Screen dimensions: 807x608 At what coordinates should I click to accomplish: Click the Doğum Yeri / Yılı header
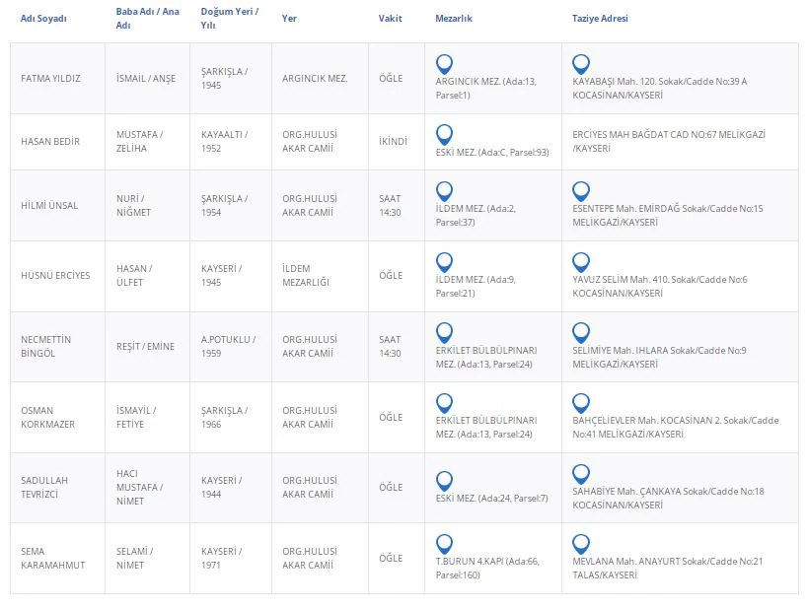point(229,19)
